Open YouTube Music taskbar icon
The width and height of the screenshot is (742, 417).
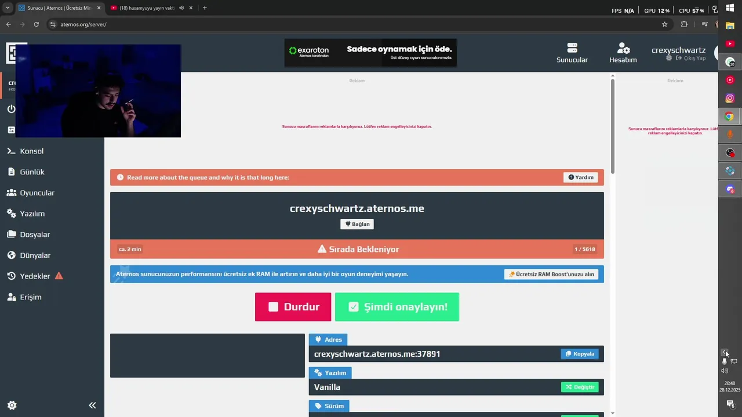[730, 80]
